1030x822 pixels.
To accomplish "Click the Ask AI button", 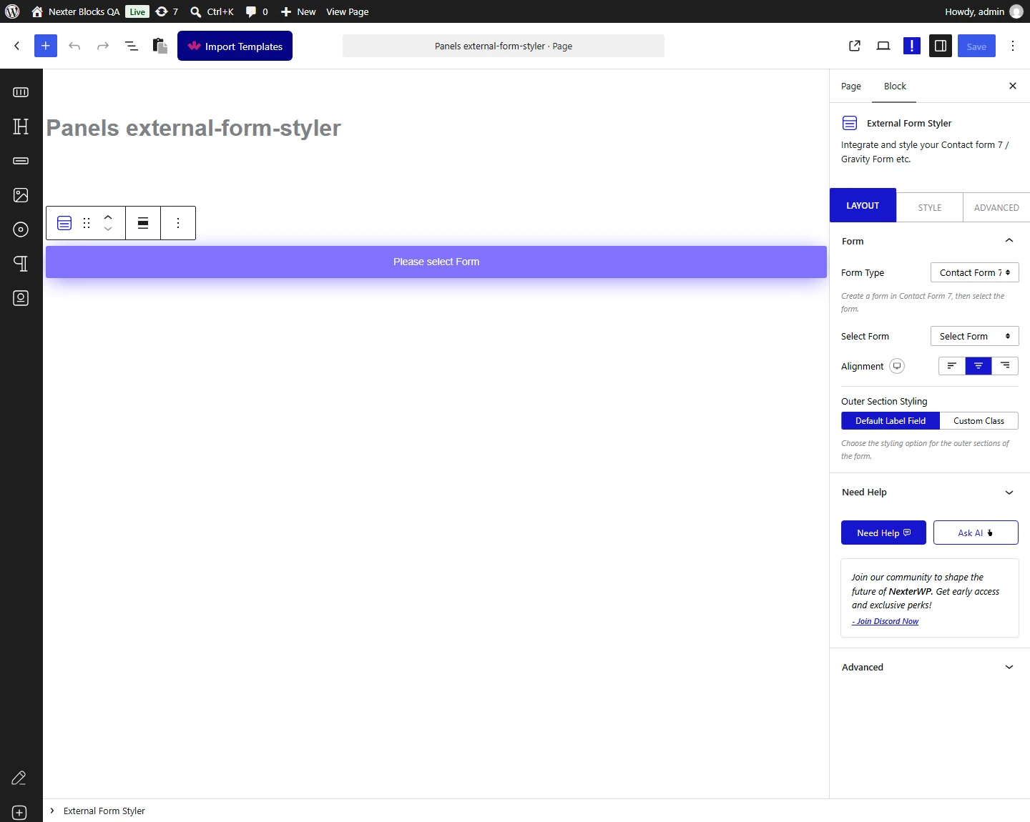I will coord(976,533).
